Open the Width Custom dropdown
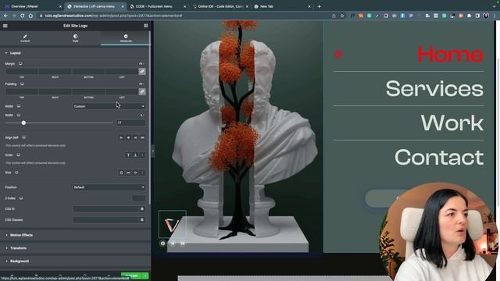Screen dimensions: 500x281 pos(109,106)
